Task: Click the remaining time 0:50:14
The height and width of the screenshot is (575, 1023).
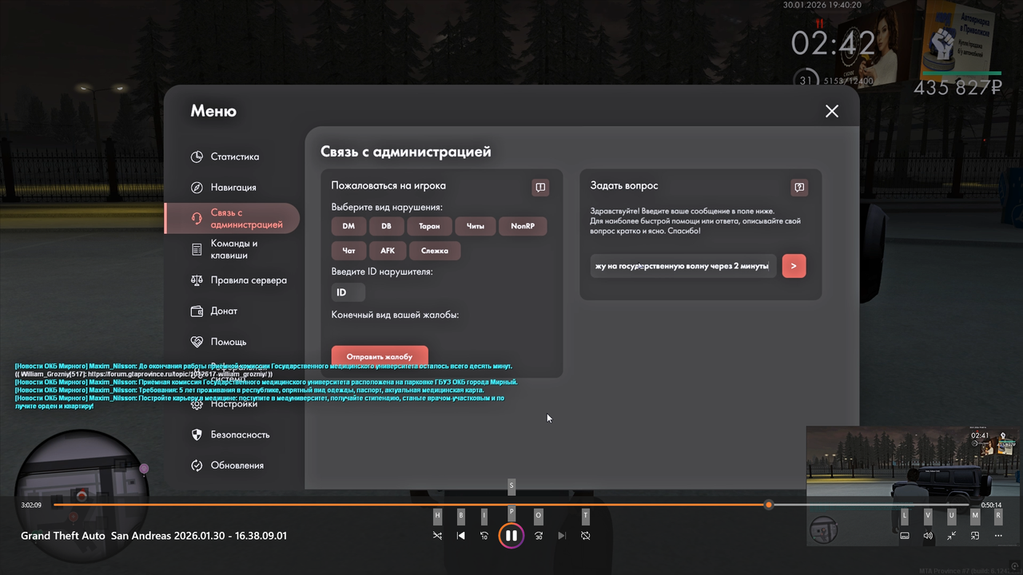Action: (x=991, y=505)
